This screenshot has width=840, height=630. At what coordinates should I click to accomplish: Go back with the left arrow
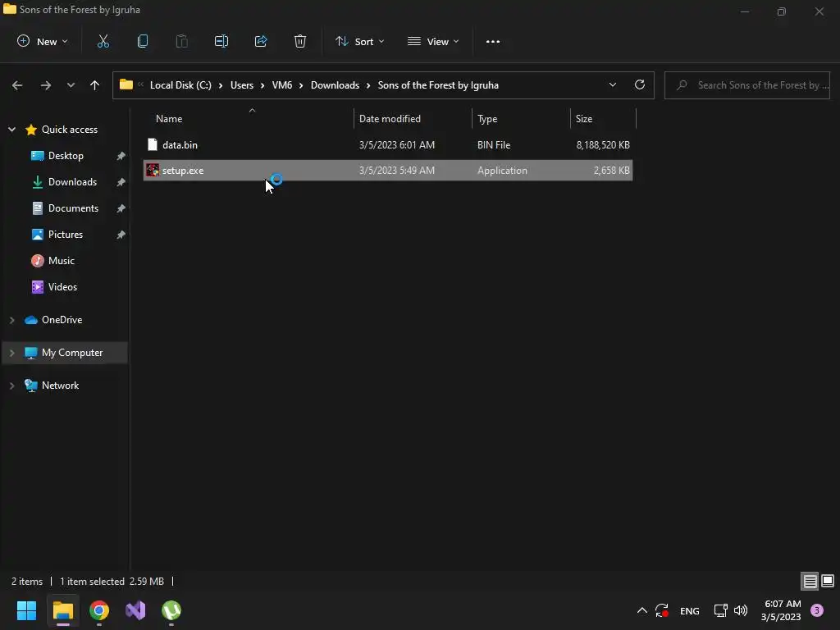click(x=17, y=85)
